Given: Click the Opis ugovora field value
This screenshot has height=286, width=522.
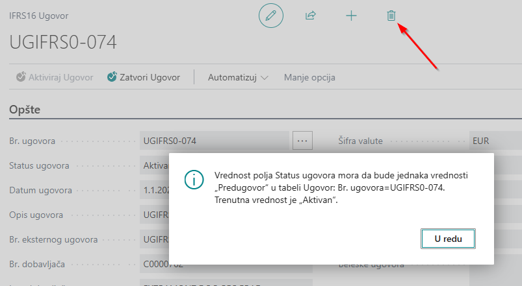Looking at the screenshot, I should pos(155,215).
